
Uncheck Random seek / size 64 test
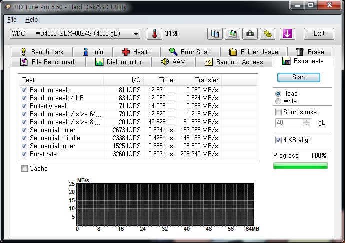click(x=24, y=114)
